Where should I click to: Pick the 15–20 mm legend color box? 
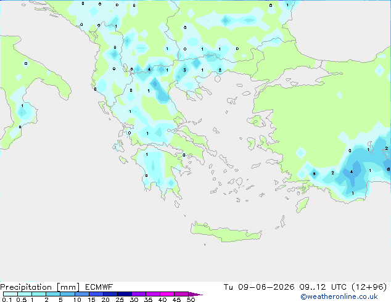pos(96,294)
